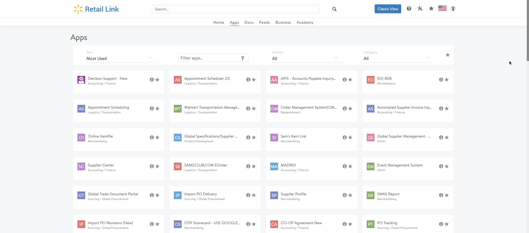This screenshot has height=233, width=529.
Task: Click the OM Order Management icon
Action: [x=274, y=109]
